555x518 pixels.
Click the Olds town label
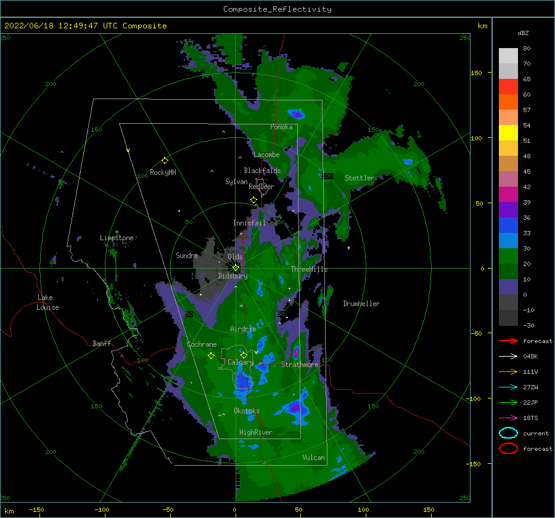click(x=235, y=257)
